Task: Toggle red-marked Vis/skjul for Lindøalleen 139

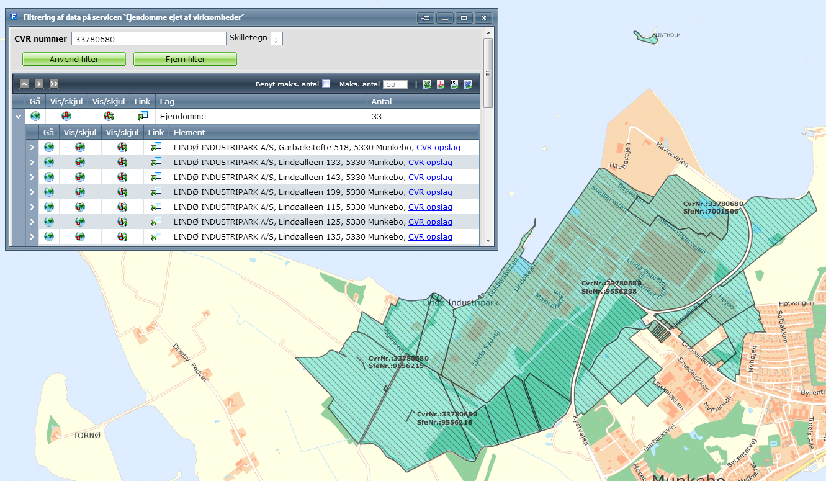Action: [x=80, y=192]
